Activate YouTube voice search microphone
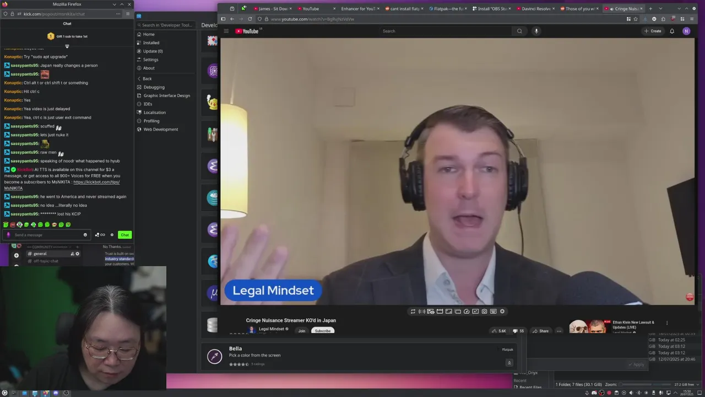705x397 pixels. click(x=536, y=31)
